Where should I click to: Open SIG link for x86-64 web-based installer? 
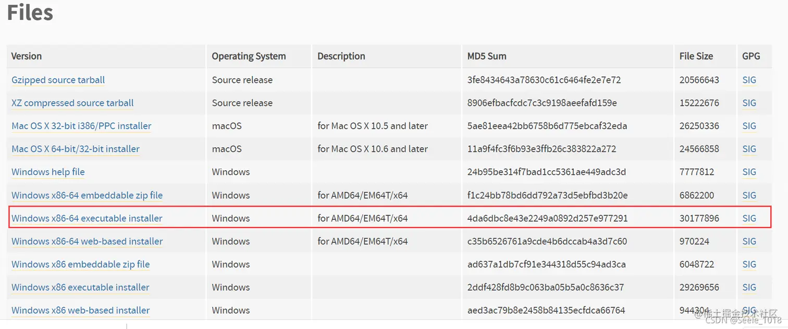pos(749,241)
